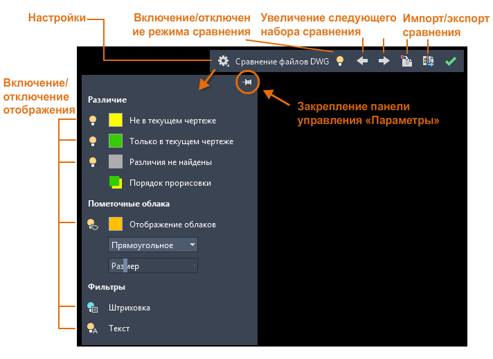Click the 'Только в текущем чертеже' label
Image resolution: width=493 pixels, height=359 pixels.
181,141
